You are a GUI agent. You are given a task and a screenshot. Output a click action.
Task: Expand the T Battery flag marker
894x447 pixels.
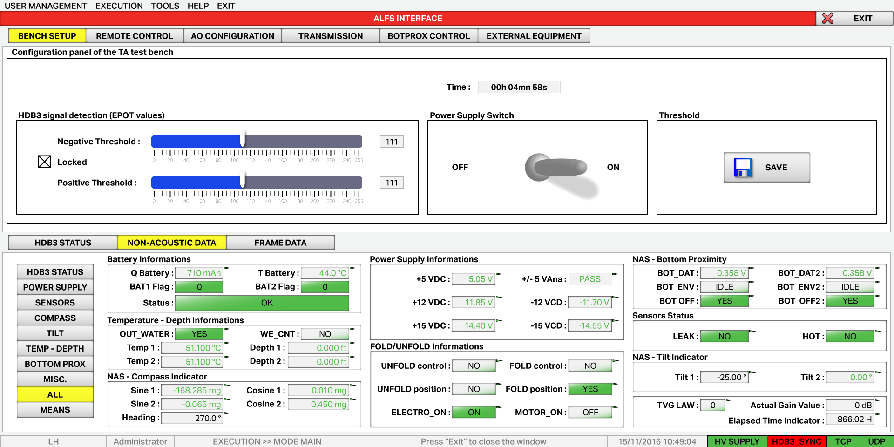tap(352, 267)
